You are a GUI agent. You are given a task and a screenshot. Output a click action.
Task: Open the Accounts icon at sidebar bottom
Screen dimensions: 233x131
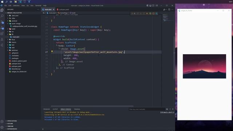[2, 122]
